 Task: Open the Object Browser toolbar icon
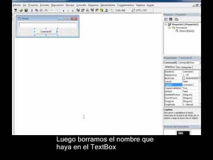click(92, 10)
